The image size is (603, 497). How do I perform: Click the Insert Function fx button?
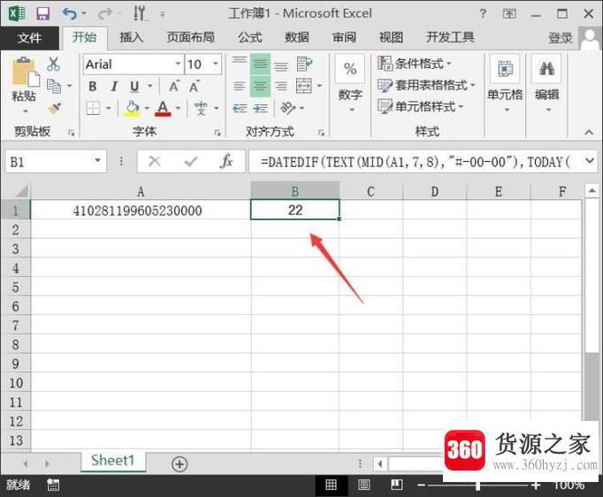226,161
